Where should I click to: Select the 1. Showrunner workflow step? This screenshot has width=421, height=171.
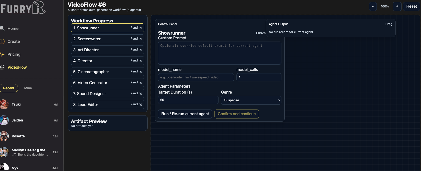108,28
